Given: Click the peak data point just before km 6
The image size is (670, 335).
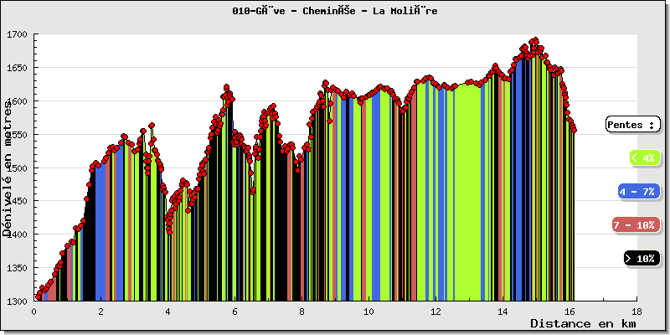Looking at the screenshot, I should point(226,87).
